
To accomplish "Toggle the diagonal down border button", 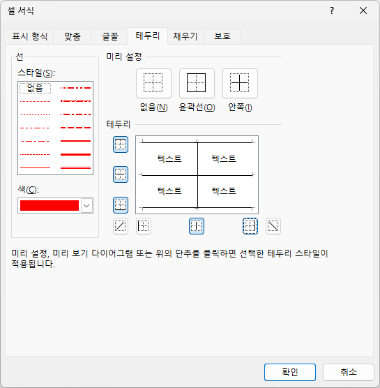I will 273,226.
